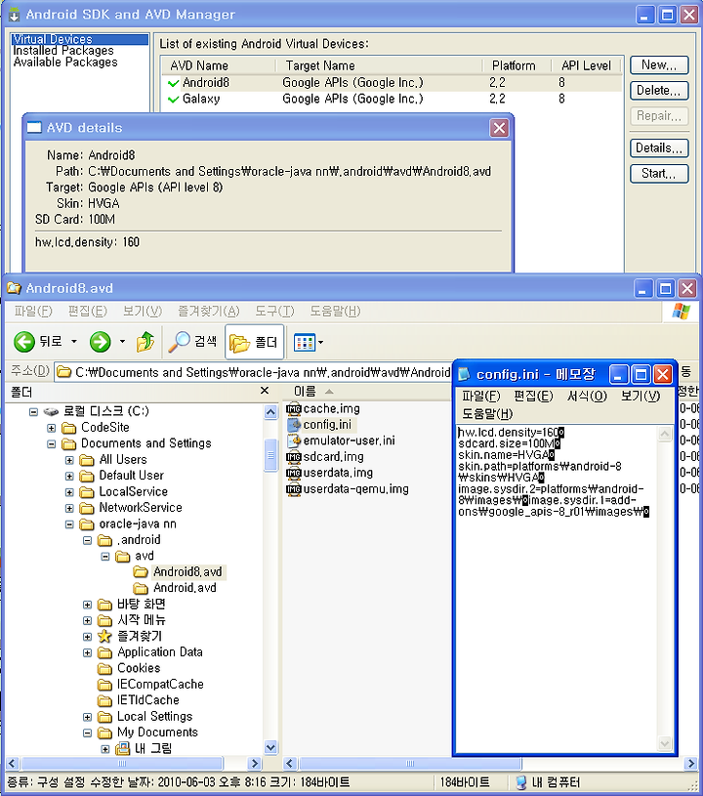Click the green Forward arrow icon
The height and width of the screenshot is (796, 703).
click(x=100, y=342)
